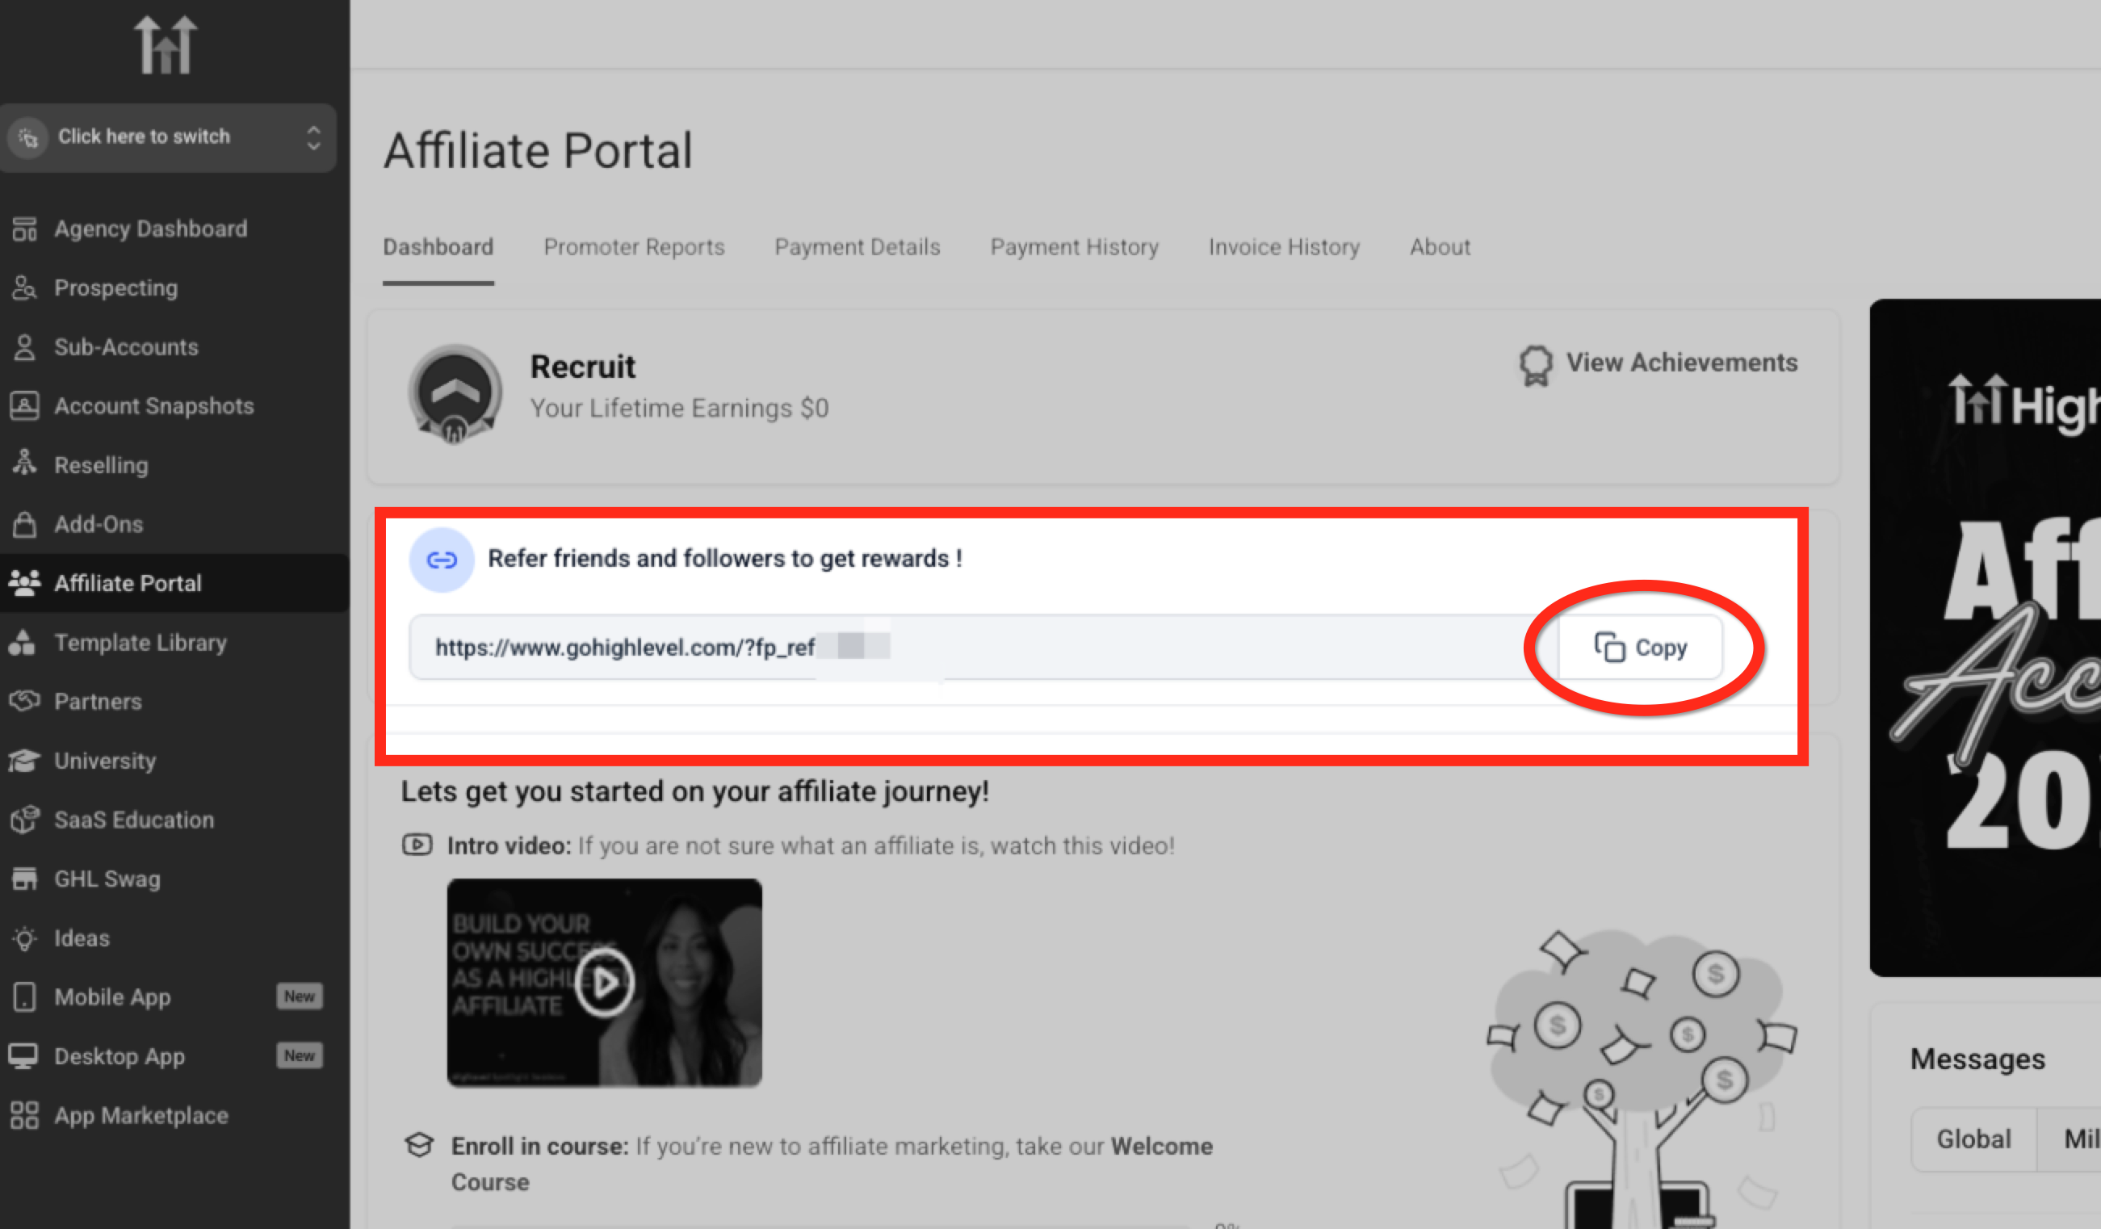The width and height of the screenshot is (2101, 1229).
Task: Open the Agency Dashboard sidebar icon
Action: 24,229
